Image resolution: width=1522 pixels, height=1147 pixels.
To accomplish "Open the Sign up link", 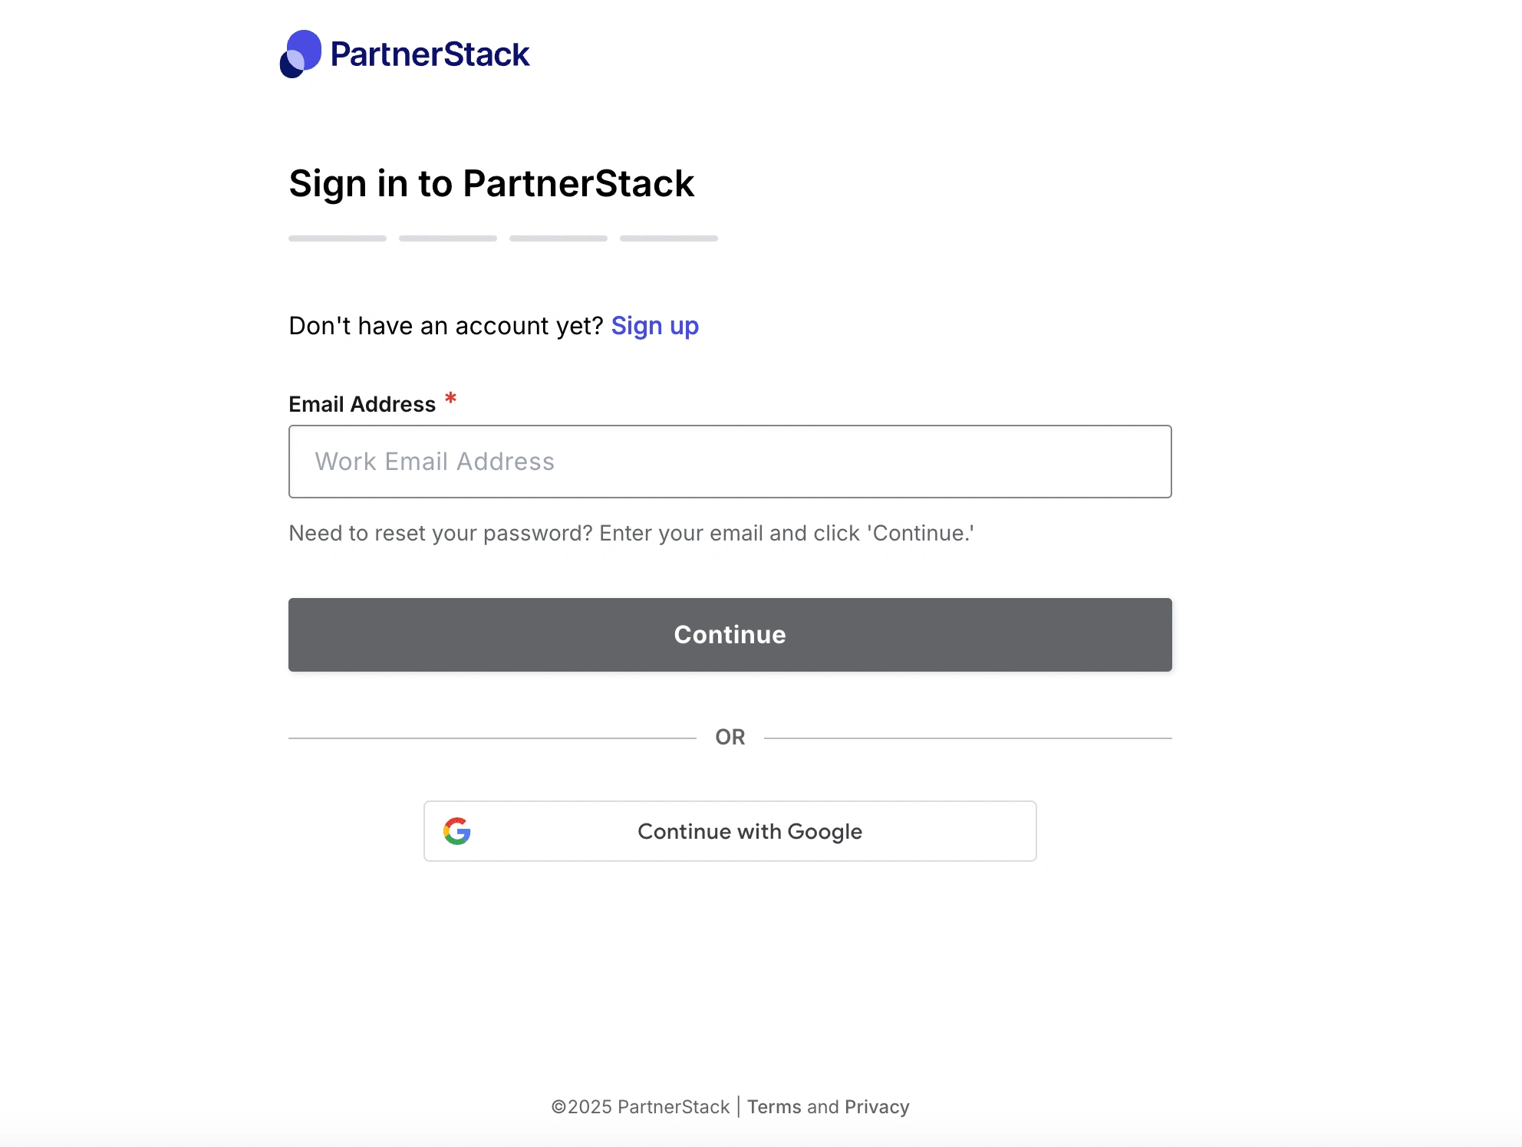I will tap(655, 326).
